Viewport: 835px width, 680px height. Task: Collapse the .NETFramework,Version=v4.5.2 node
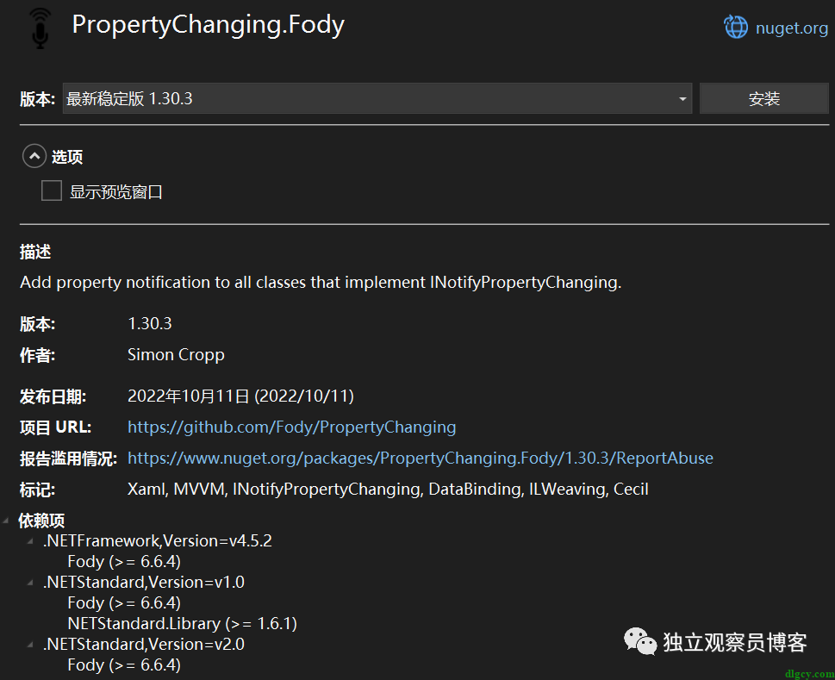[30, 541]
